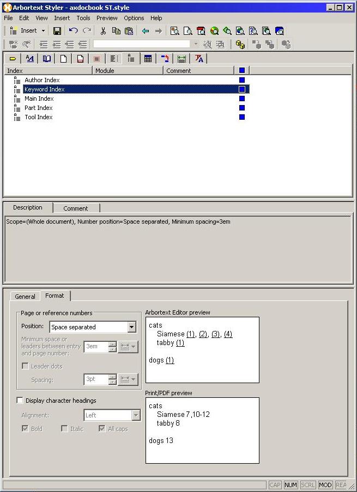Toggle the All caps checkbox
Viewport: 357px width, 492px height.
tap(102, 429)
